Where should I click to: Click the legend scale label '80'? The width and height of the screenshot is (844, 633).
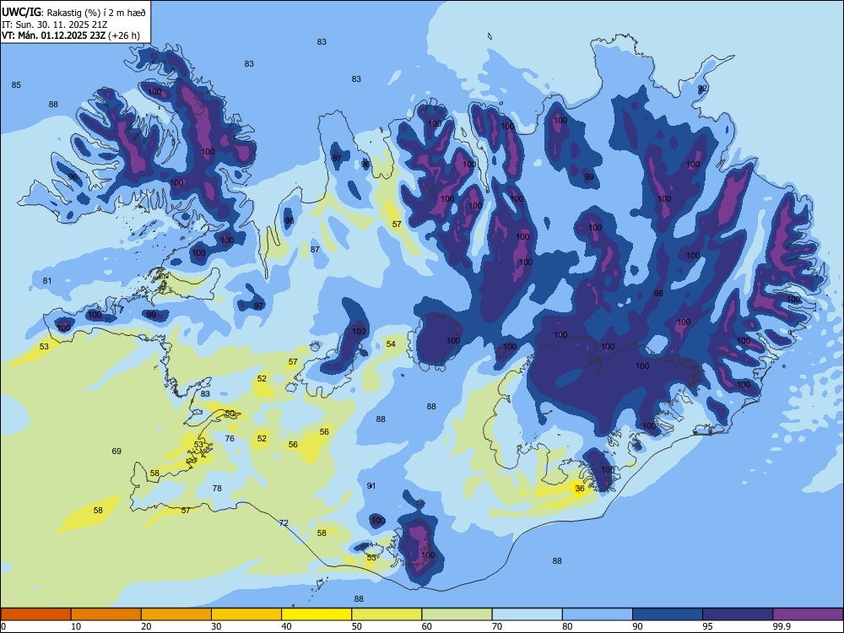(x=567, y=626)
